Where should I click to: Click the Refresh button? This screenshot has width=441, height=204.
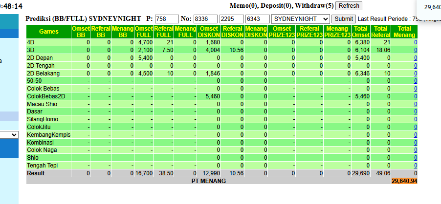349,6
